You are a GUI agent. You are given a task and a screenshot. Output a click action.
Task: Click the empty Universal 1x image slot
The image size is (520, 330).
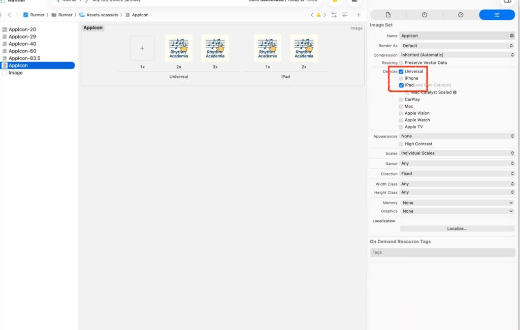tap(142, 48)
